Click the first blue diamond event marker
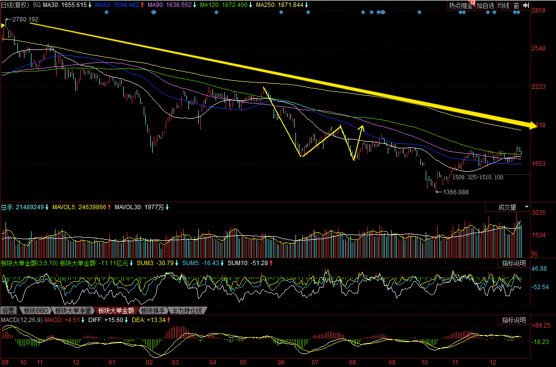Image resolution: width=556 pixels, height=367 pixels. [x=106, y=12]
